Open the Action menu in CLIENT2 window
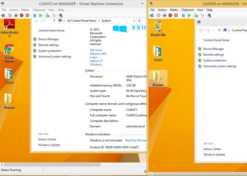Viewport: 247px width, 176px height. tap(13, 10)
